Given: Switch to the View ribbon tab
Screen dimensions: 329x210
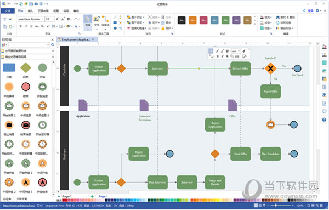Looking at the screenshot, I should pos(56,11).
